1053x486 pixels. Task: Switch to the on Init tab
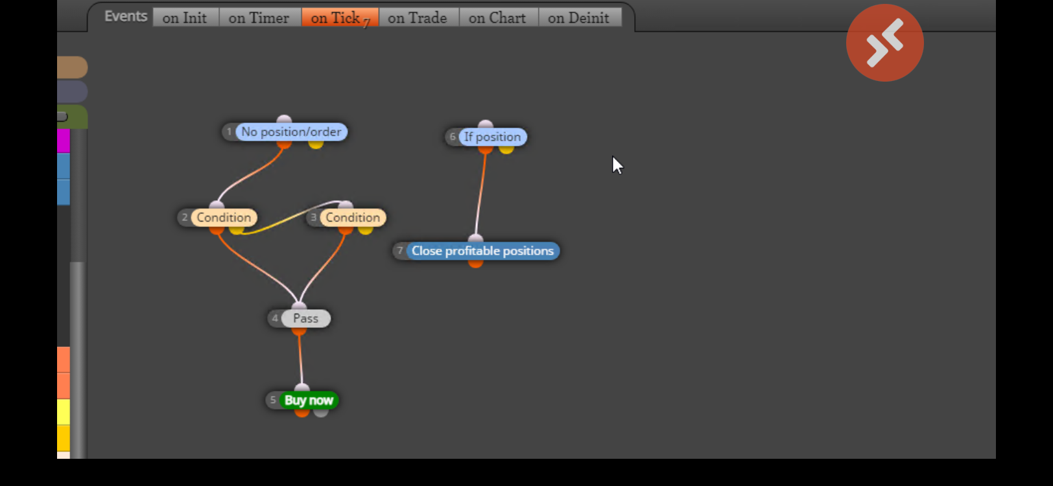point(185,17)
